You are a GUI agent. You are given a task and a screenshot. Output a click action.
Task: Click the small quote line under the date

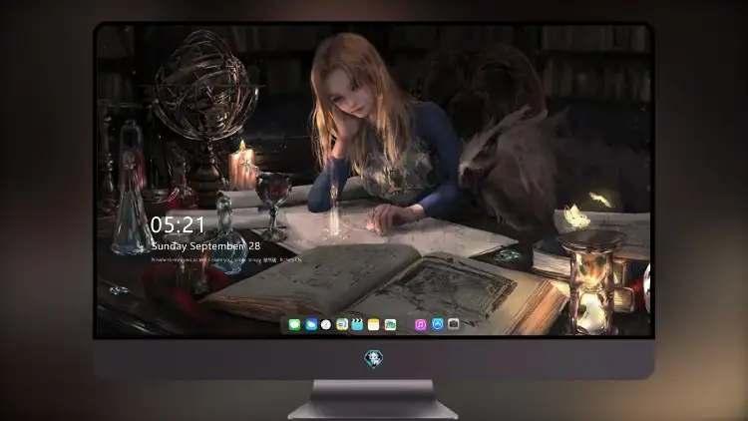click(226, 260)
